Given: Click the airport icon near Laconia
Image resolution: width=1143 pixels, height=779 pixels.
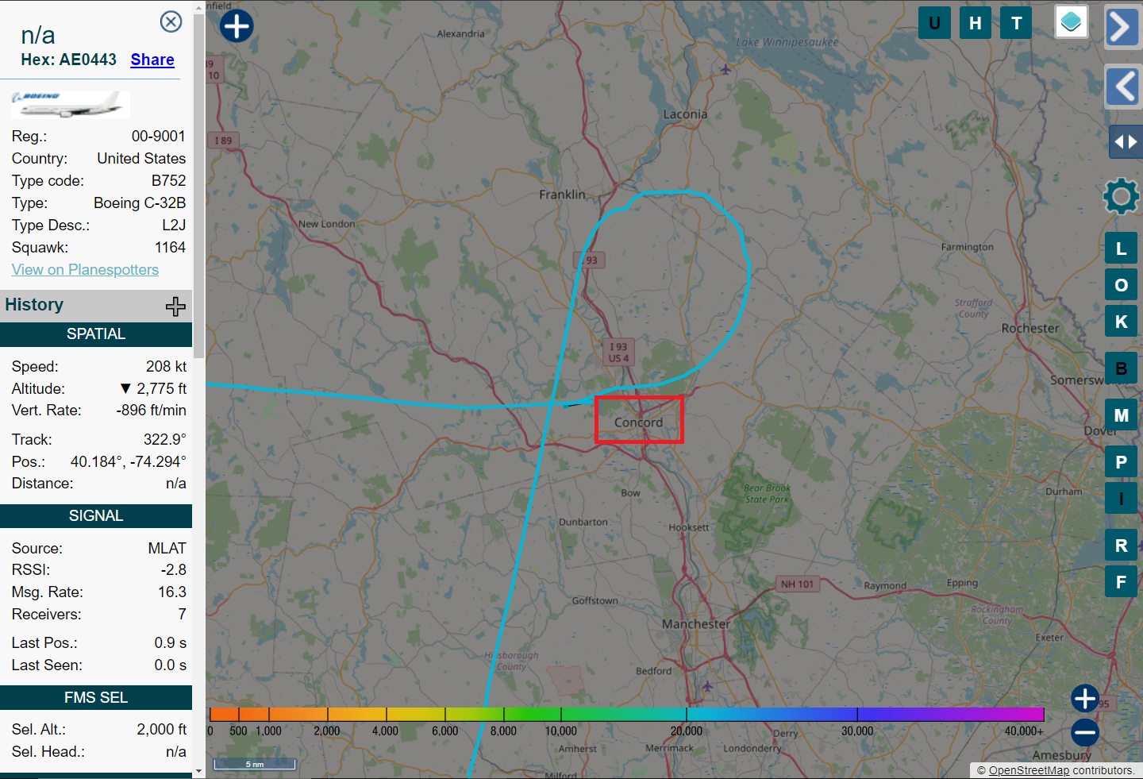Looking at the screenshot, I should 725,70.
